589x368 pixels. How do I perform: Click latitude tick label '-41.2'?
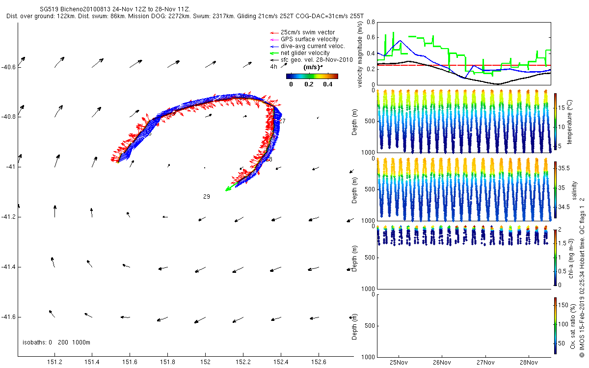click(8, 217)
